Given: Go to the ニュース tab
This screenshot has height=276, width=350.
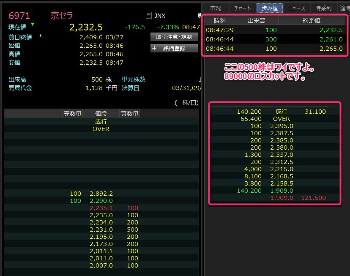Looking at the screenshot, I should [297, 8].
